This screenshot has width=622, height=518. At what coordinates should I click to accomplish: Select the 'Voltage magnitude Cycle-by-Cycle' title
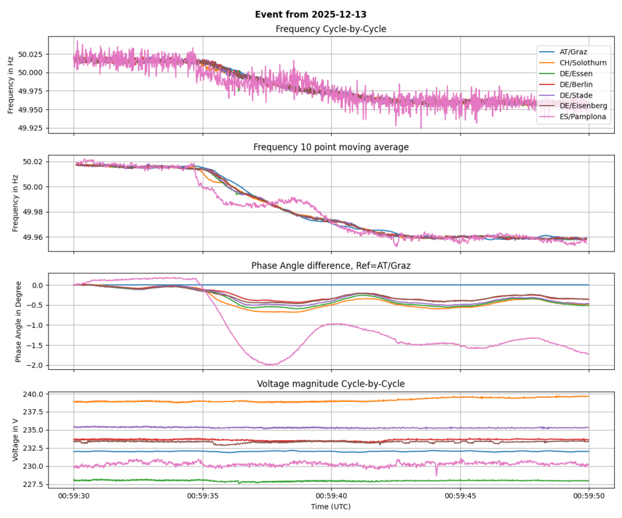click(331, 383)
